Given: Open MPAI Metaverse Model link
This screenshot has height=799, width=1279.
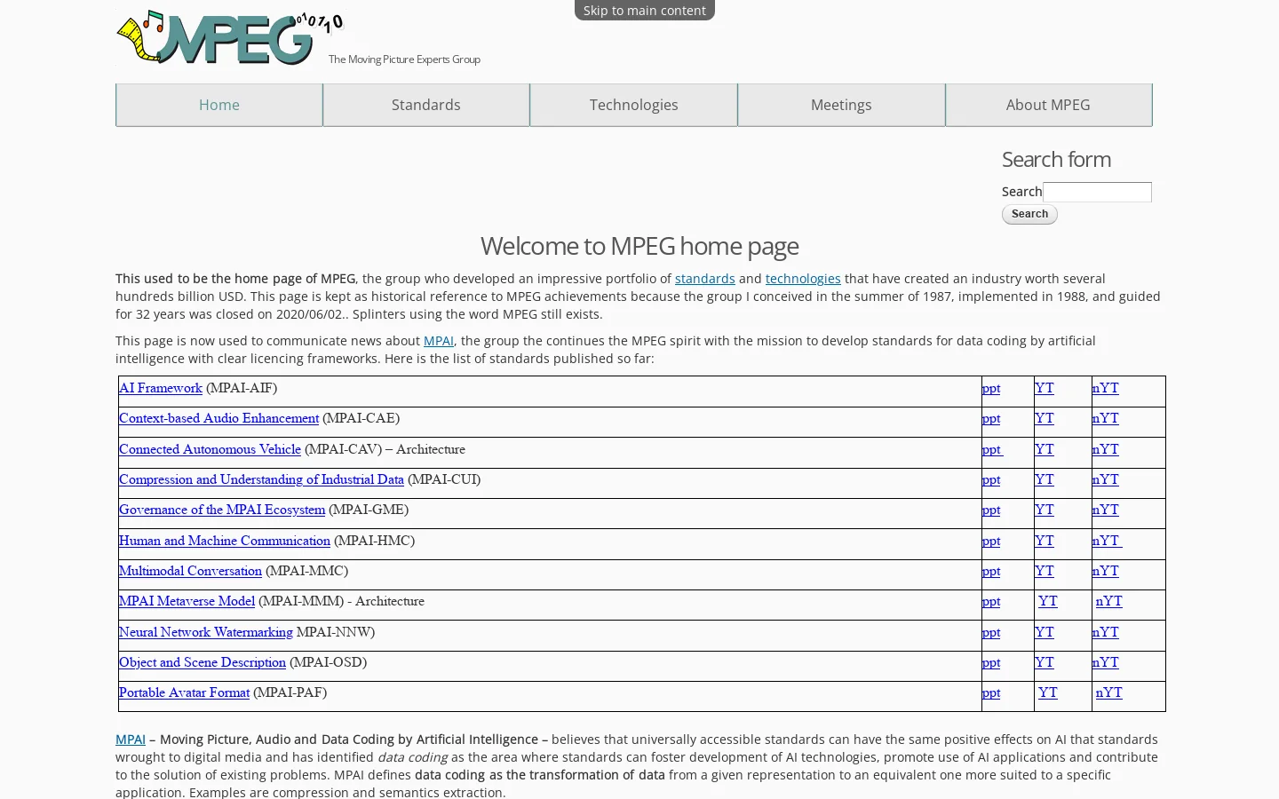Looking at the screenshot, I should pos(187,601).
